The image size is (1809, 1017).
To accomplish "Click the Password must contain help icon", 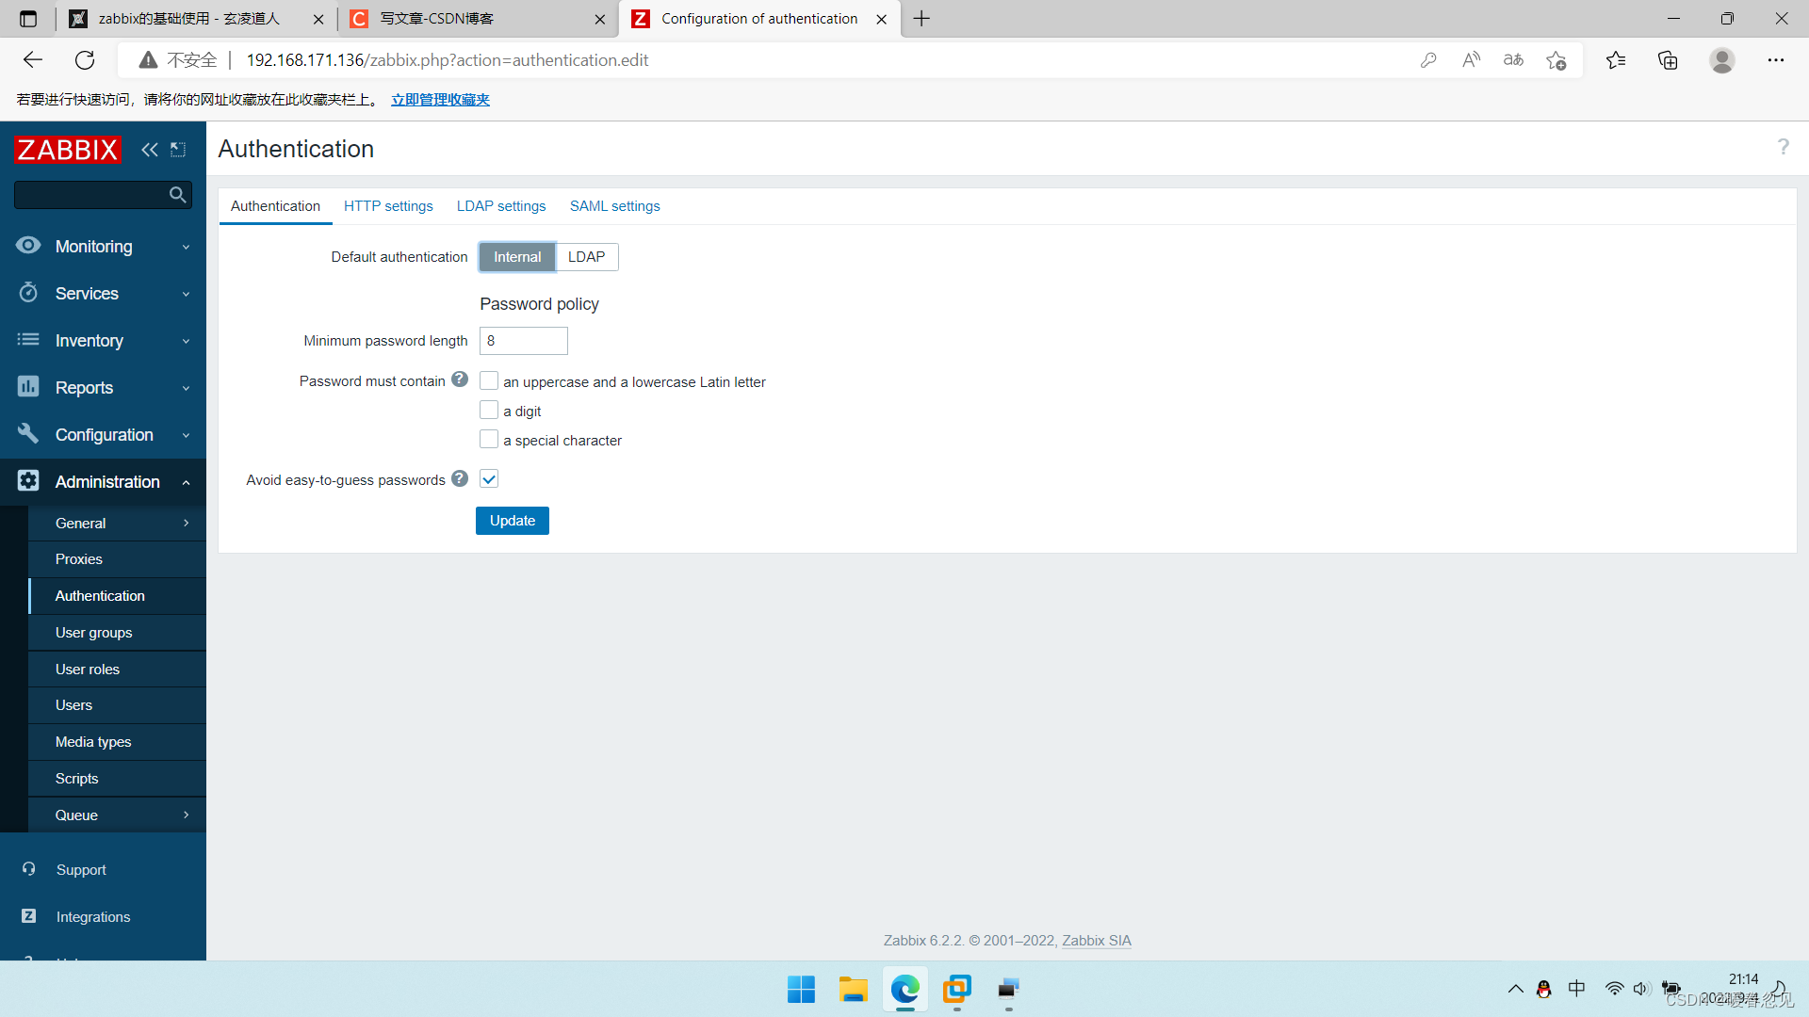I will click(x=460, y=379).
